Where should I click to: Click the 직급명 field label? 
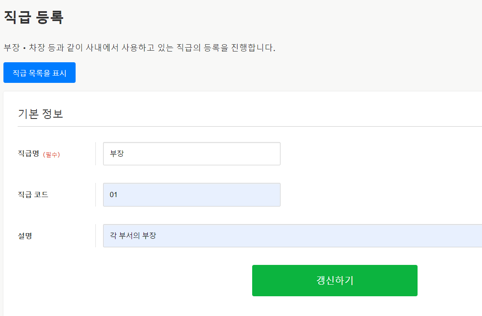point(28,154)
